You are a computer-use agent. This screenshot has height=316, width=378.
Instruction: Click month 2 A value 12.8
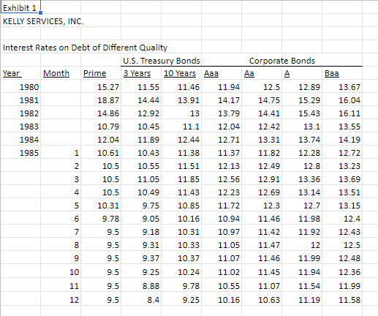[x=302, y=166]
